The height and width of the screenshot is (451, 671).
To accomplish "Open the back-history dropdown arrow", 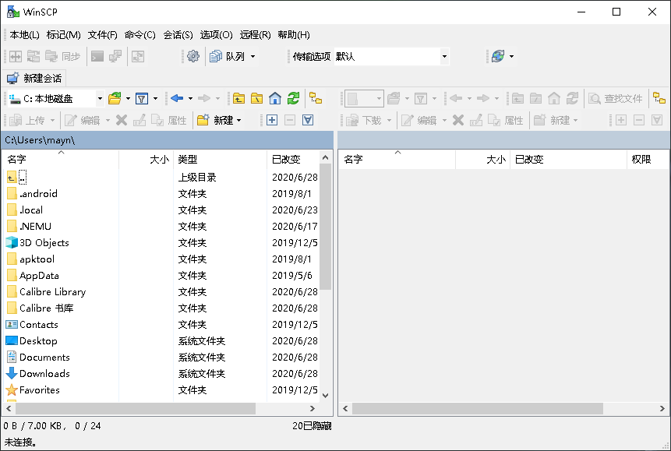I will [x=190, y=98].
